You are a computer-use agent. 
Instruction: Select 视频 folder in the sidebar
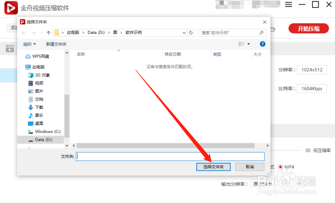pyautogui.click(x=36, y=83)
